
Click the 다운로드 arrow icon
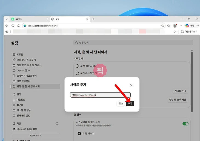pyautogui.click(x=14, y=100)
